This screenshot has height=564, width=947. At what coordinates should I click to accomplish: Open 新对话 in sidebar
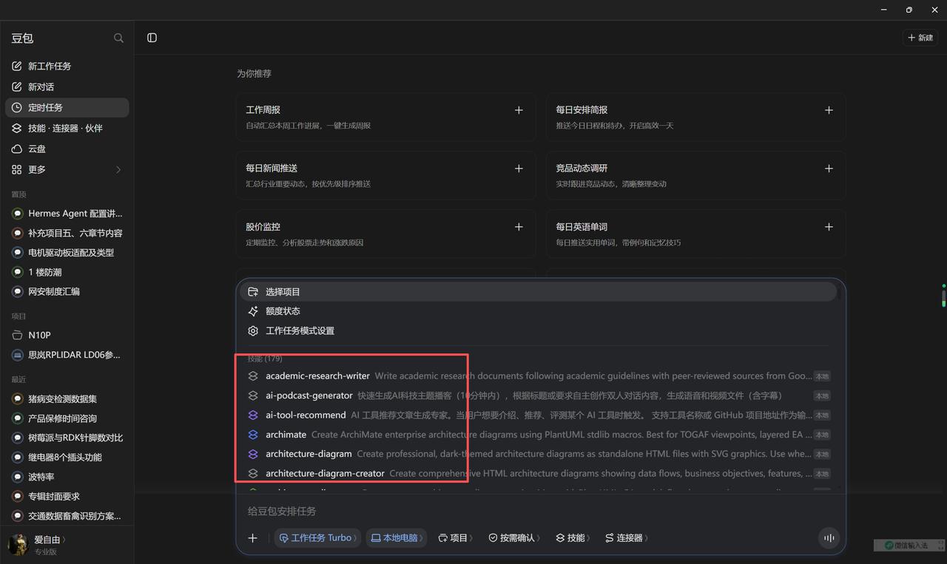(x=67, y=86)
